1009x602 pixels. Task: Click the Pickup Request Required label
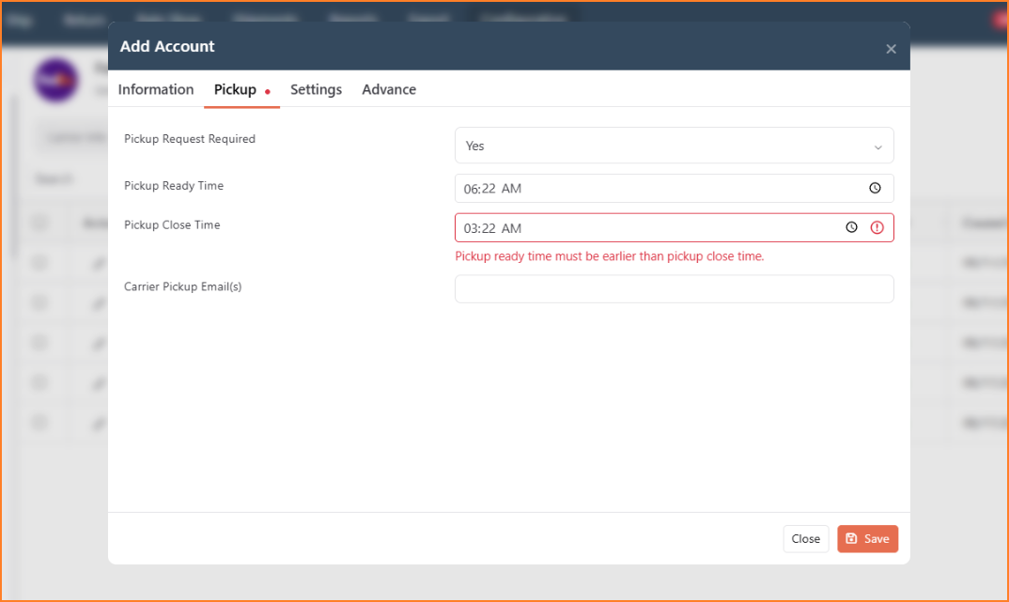click(x=190, y=139)
